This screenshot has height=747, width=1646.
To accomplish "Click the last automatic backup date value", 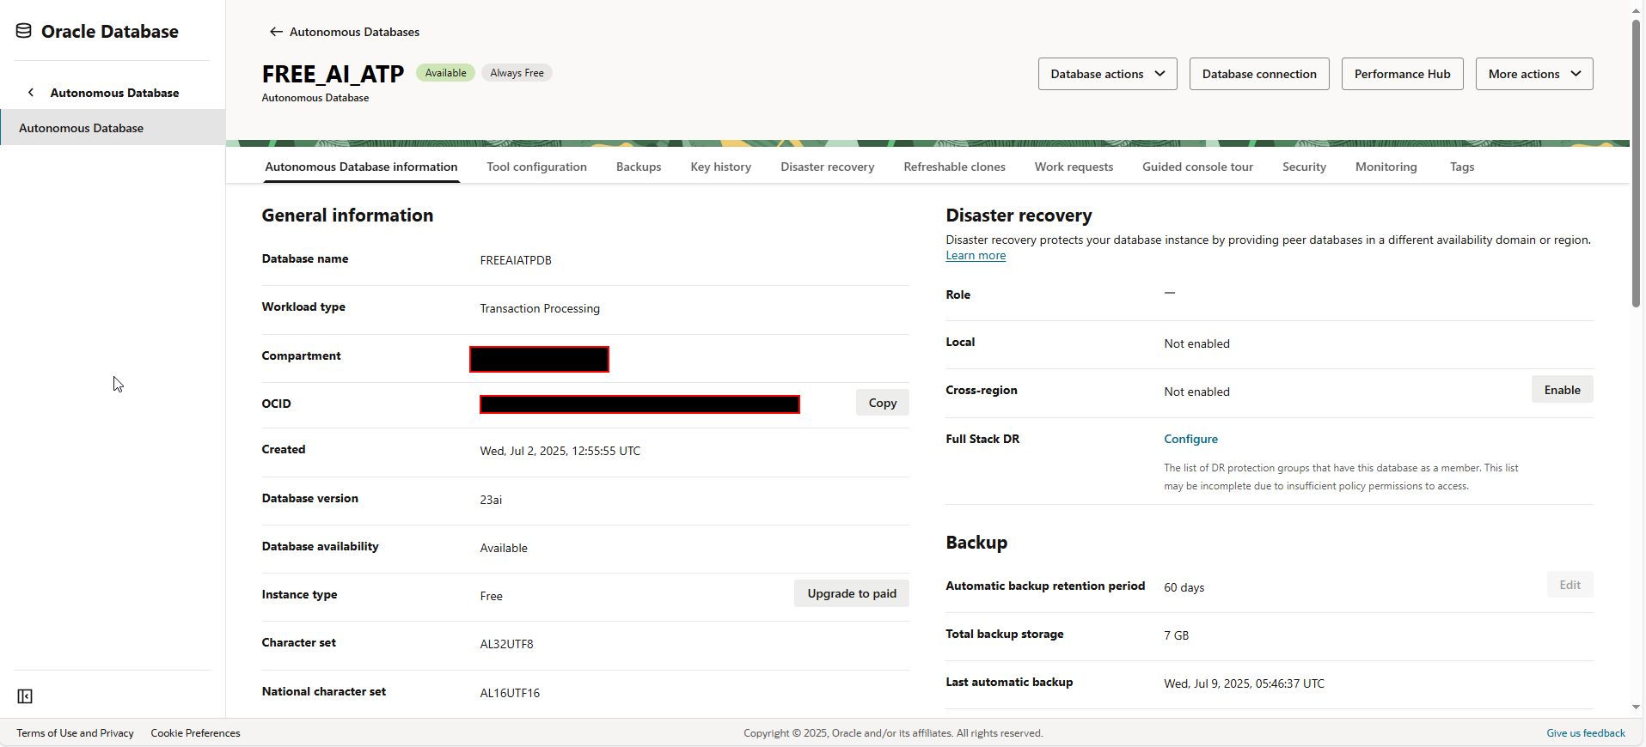I will click(1244, 683).
